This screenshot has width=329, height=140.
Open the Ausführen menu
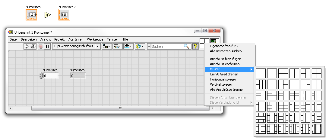(x=76, y=39)
